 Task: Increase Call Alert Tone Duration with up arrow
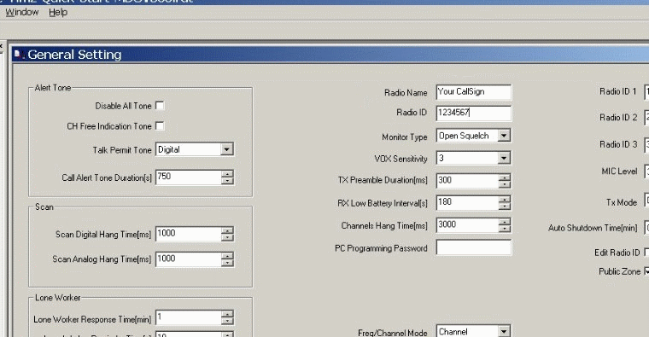227,174
